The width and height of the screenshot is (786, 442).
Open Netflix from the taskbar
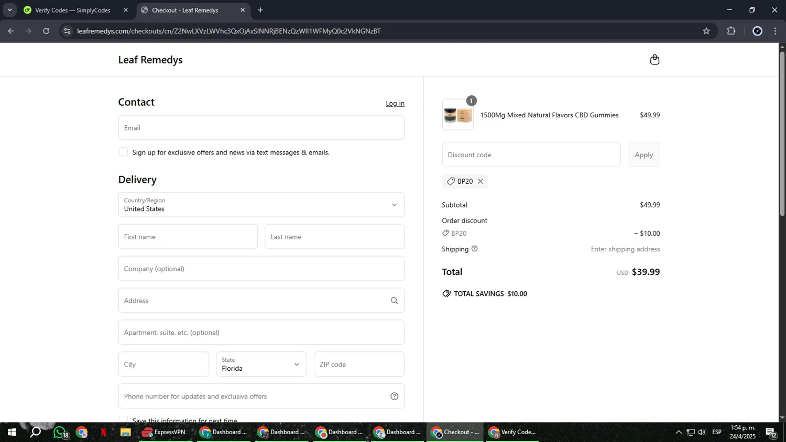[x=104, y=432]
